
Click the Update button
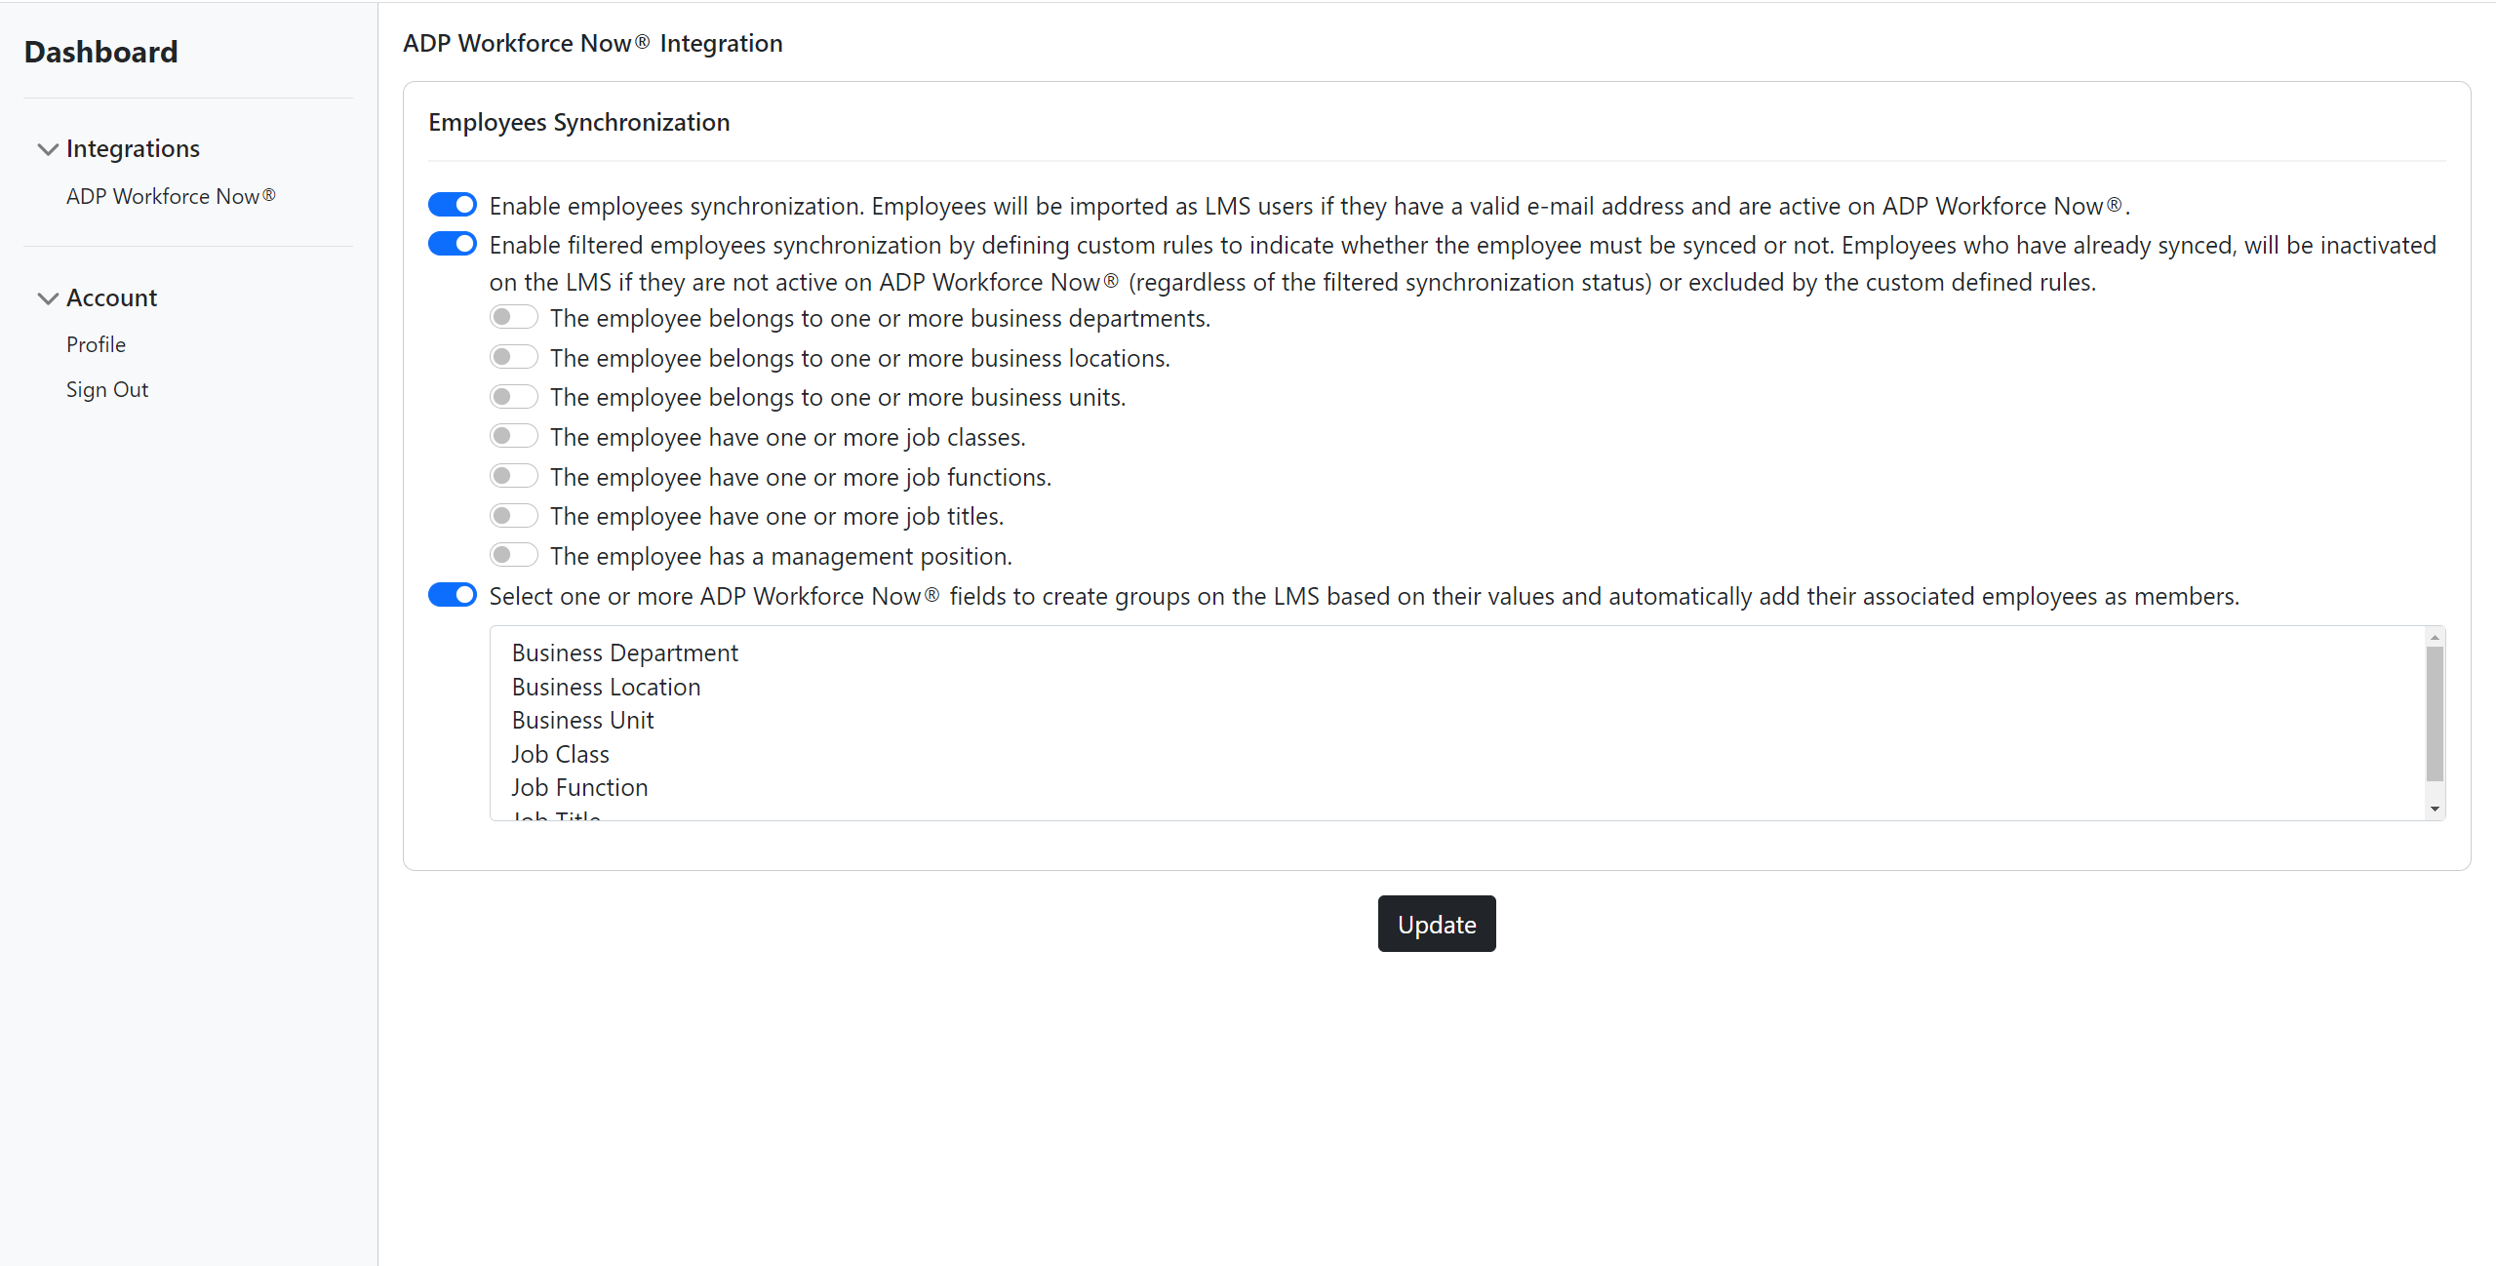[1436, 924]
